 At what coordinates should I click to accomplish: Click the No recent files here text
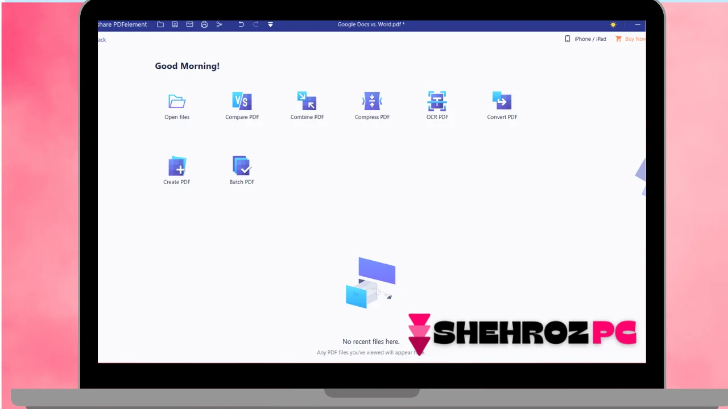371,341
